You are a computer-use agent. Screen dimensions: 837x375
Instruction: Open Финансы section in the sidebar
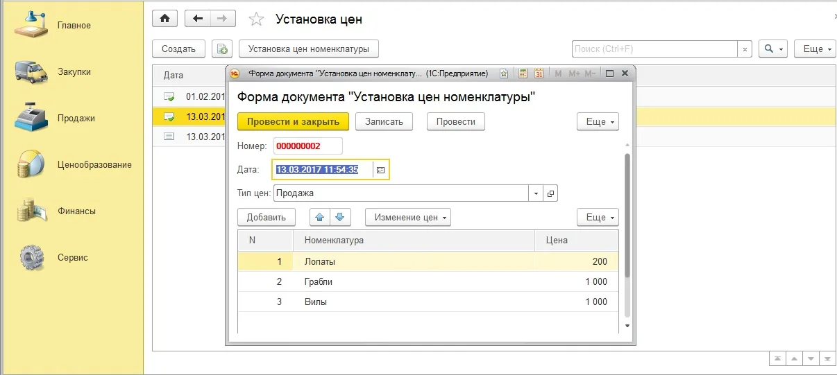(76, 211)
